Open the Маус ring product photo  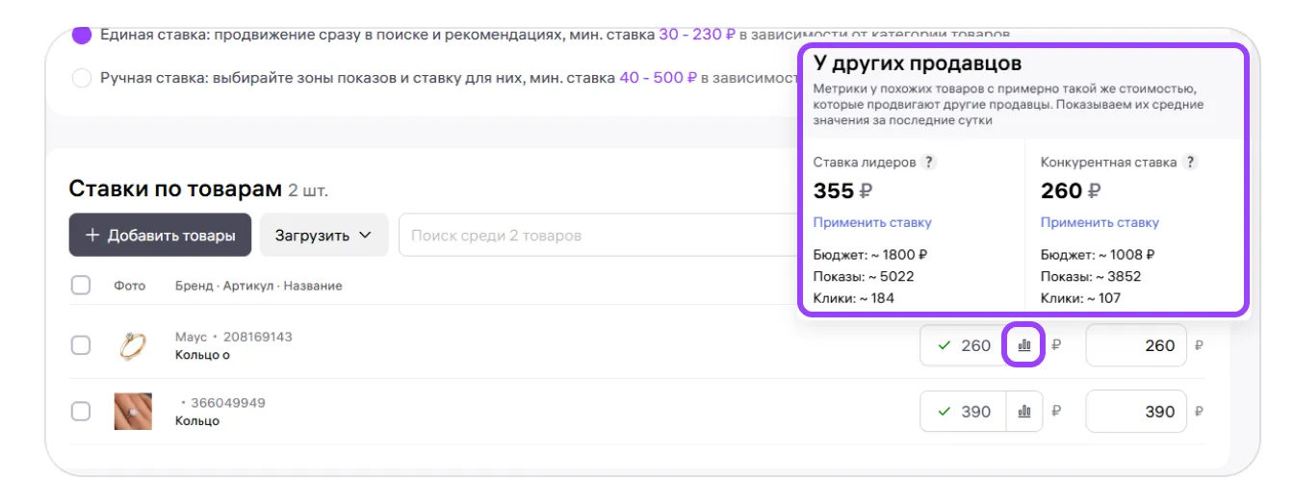coord(133,346)
